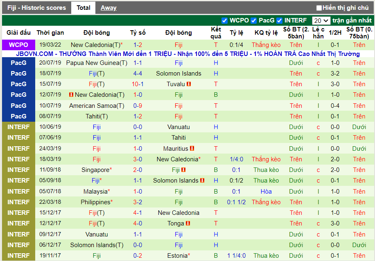Click the red card icon next to Mauritius

pyautogui.click(x=192, y=148)
